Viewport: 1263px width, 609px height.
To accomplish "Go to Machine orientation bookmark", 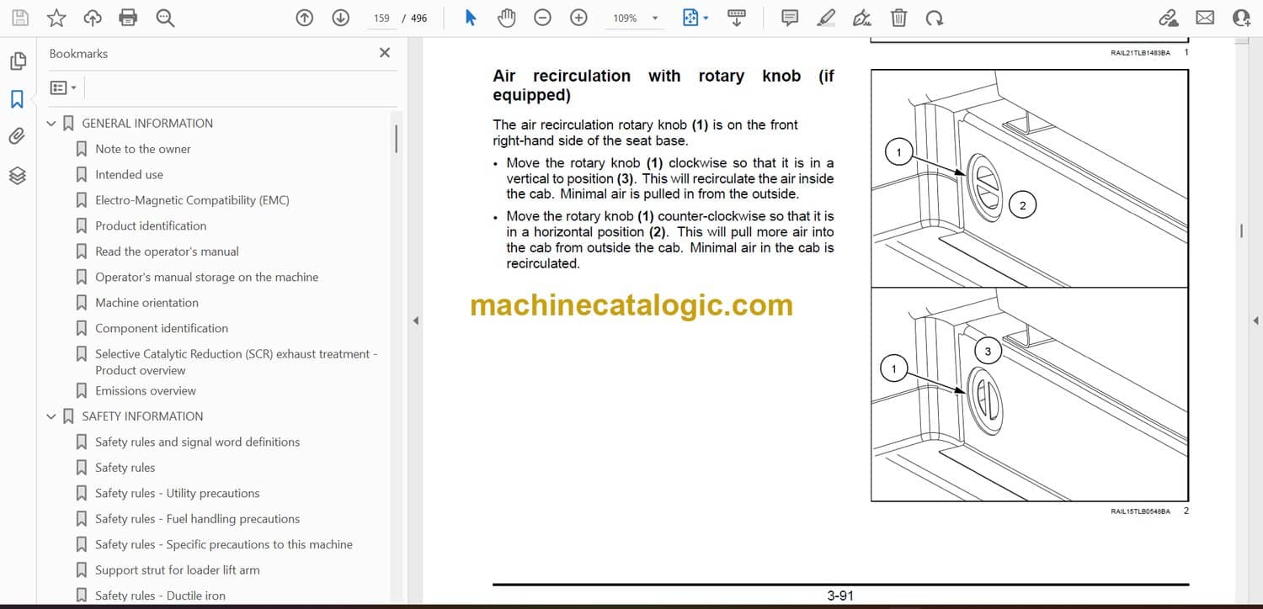I will [147, 303].
